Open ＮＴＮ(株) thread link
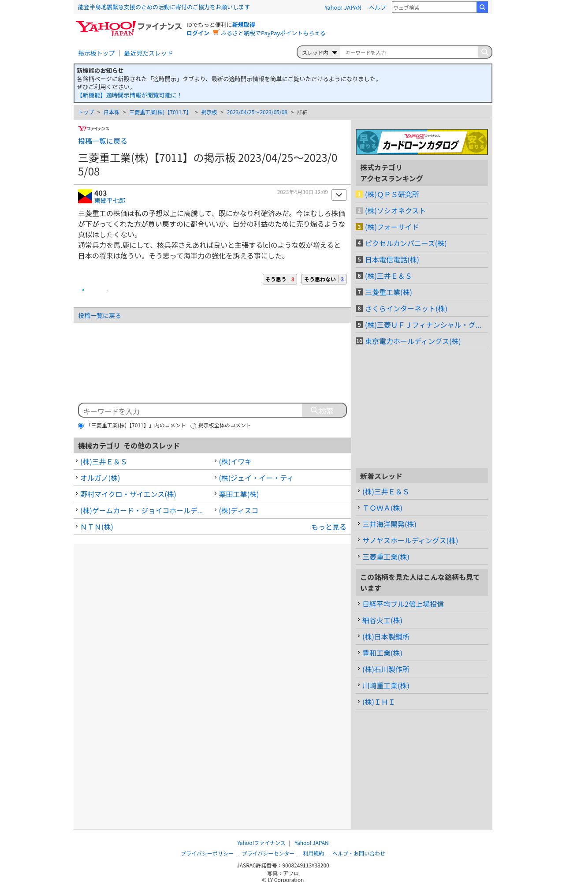566x882 pixels. 97,527
